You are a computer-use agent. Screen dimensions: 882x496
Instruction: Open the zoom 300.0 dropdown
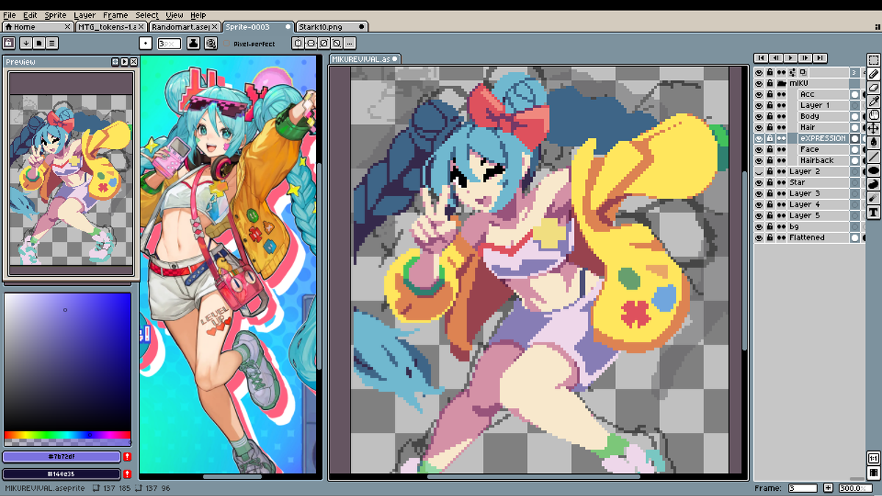coord(855,488)
